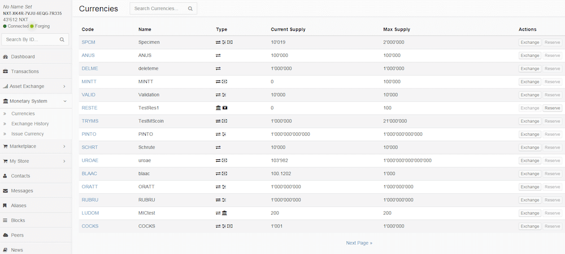Image resolution: width=565 pixels, height=254 pixels.
Task: Click the magnifier icon in Search By ID
Action: click(x=62, y=39)
